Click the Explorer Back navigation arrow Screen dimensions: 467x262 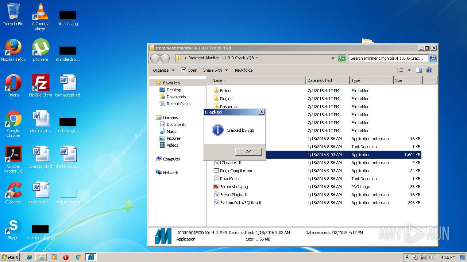pos(155,58)
